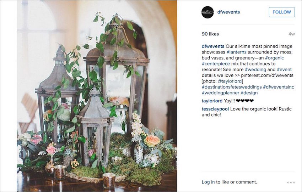
Task: Open the dfwevents username in the header
Action: [228, 12]
